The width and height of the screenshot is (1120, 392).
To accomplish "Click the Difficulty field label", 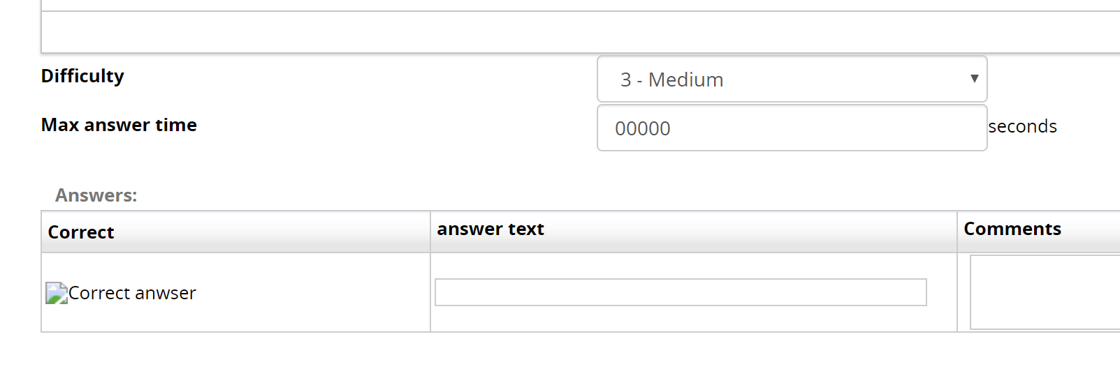I will (82, 76).
